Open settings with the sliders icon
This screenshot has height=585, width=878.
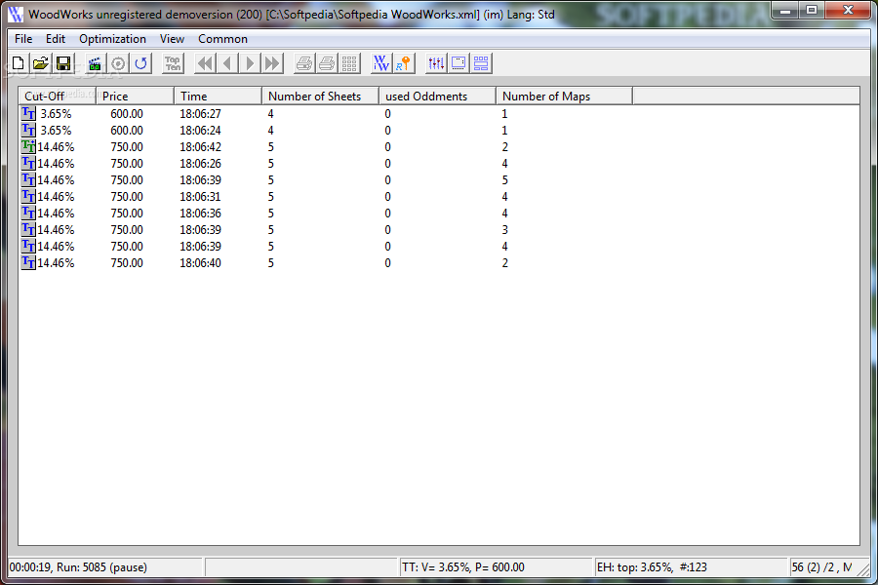click(436, 63)
